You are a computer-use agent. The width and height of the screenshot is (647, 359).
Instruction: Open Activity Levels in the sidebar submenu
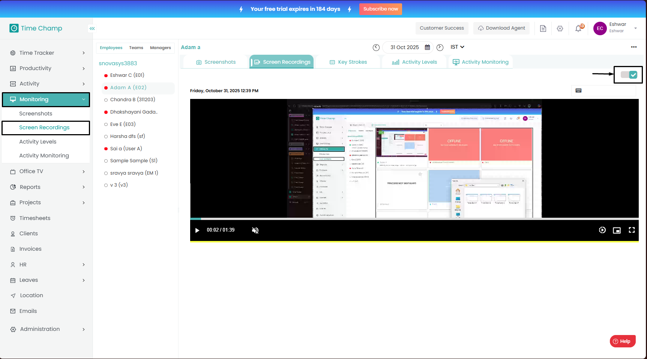38,142
